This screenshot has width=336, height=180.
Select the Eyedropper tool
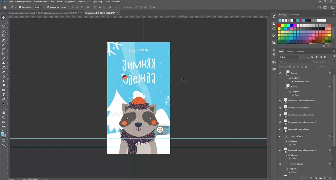[4, 40]
